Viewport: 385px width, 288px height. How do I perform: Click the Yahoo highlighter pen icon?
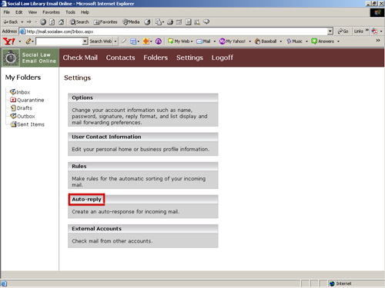point(123,41)
